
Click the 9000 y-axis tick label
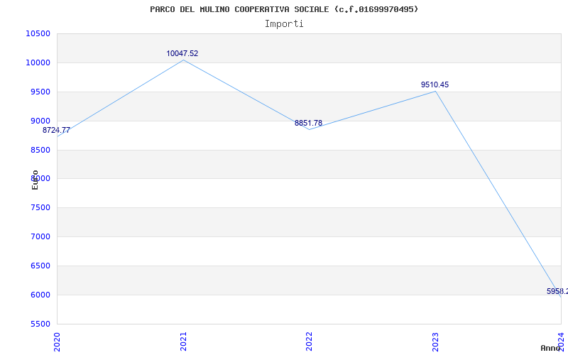[40, 121]
